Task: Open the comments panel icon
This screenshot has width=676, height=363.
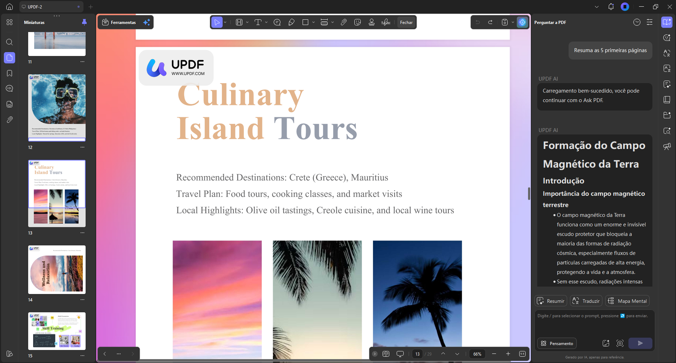Action: coord(10,88)
